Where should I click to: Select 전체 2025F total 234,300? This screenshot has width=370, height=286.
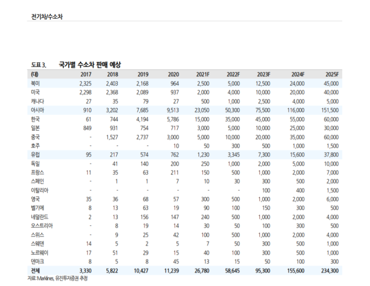point(330,271)
